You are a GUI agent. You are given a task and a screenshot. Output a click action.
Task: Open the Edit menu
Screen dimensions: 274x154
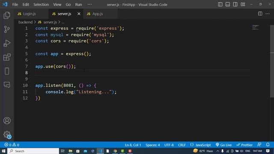[26, 5]
